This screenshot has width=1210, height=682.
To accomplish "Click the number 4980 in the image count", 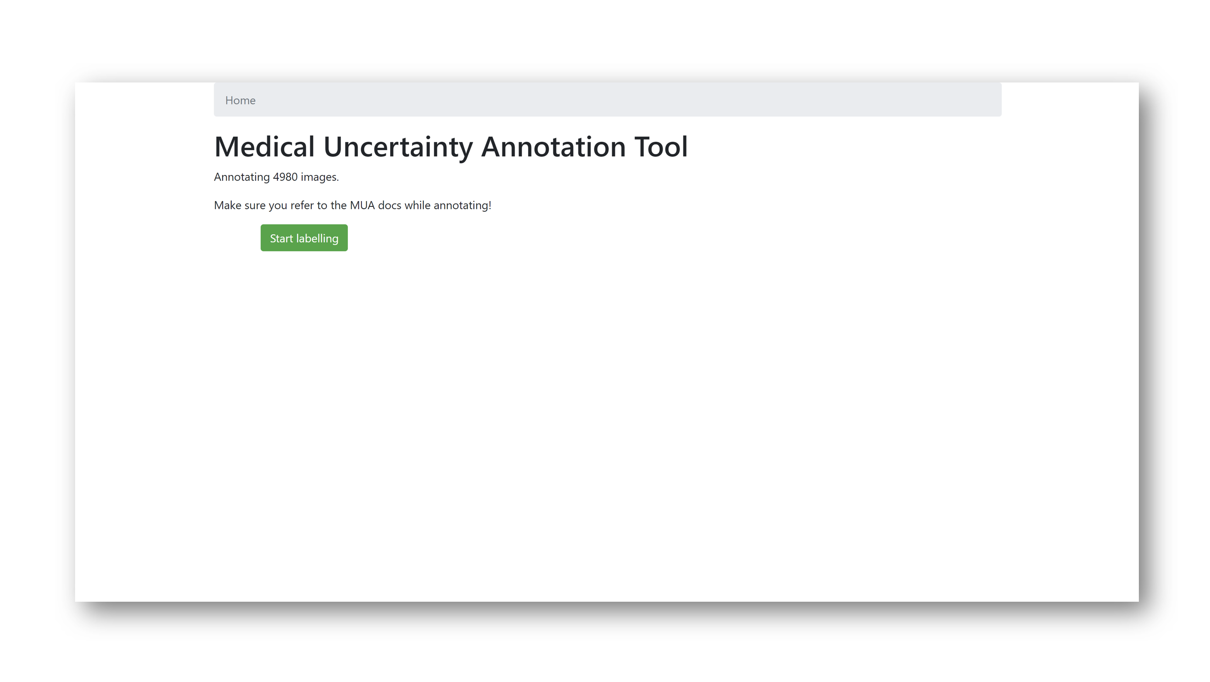I will 285,177.
